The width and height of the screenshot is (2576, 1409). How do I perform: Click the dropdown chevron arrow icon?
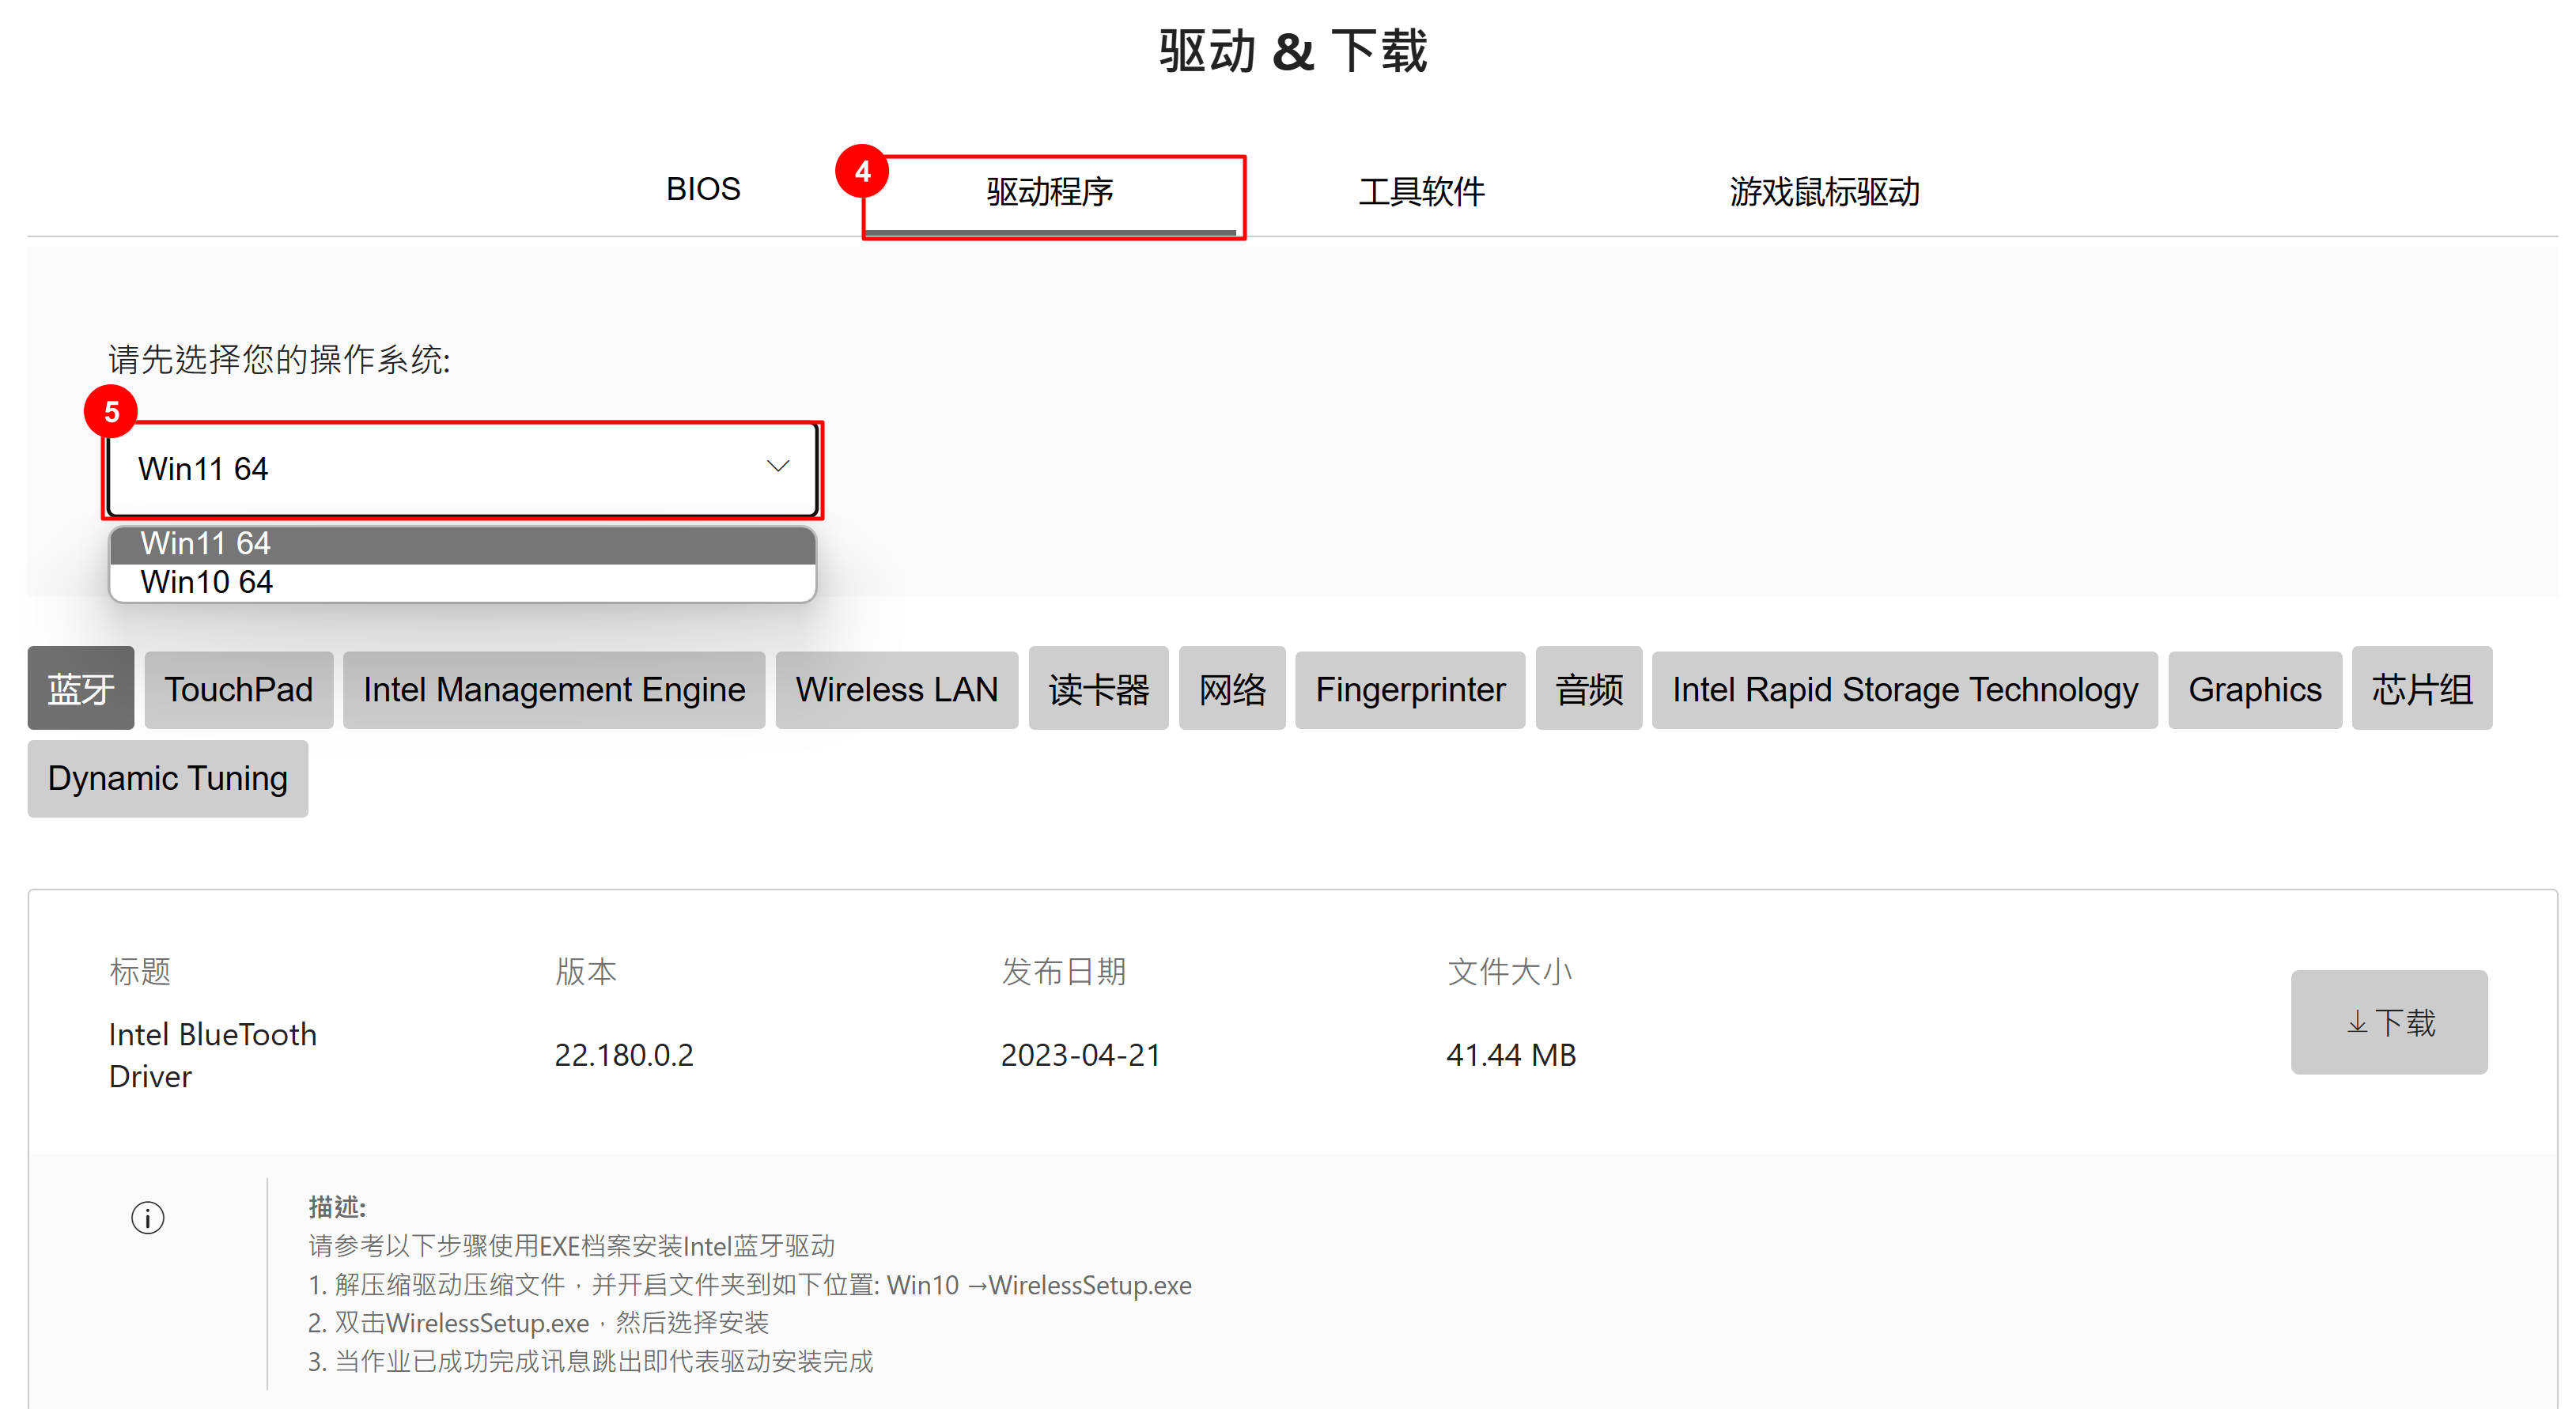click(x=778, y=467)
